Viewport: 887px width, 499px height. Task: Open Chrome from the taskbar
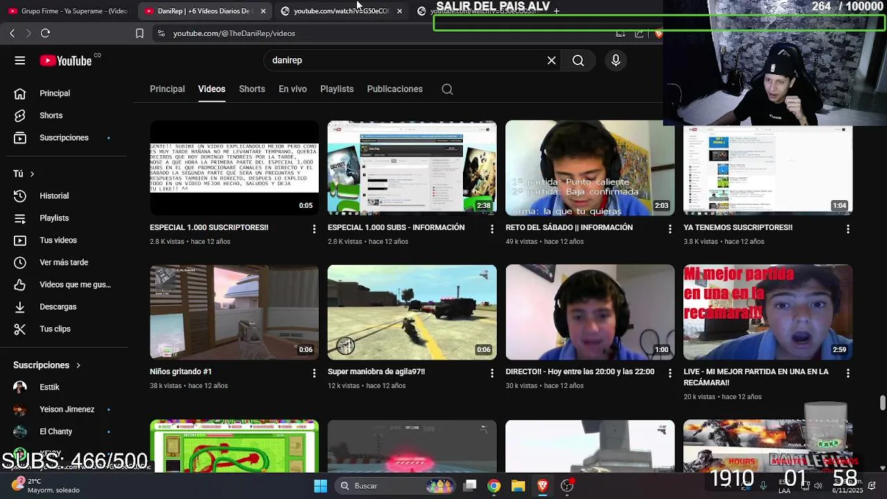click(x=493, y=486)
